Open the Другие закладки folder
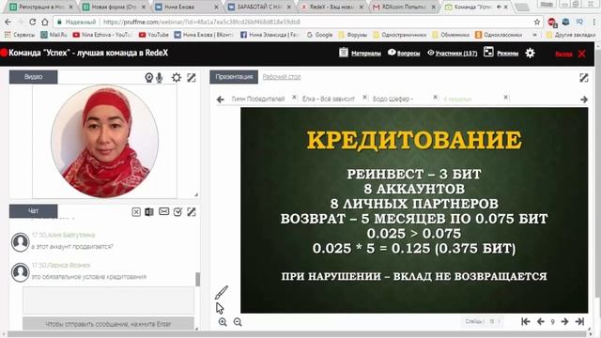Viewport: 601px width, 338px height. pyautogui.click(x=570, y=35)
